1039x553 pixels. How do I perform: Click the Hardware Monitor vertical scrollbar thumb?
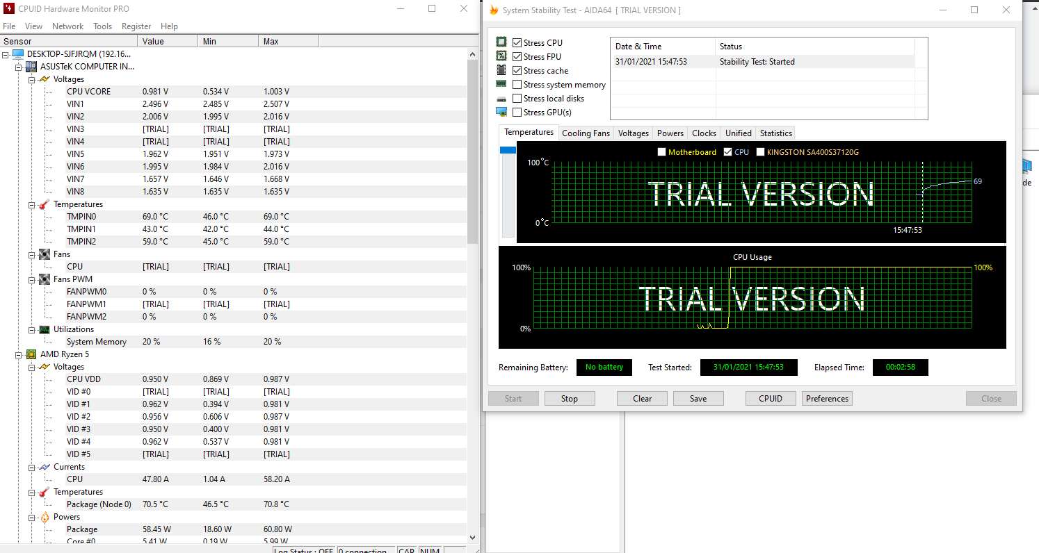tap(473, 151)
